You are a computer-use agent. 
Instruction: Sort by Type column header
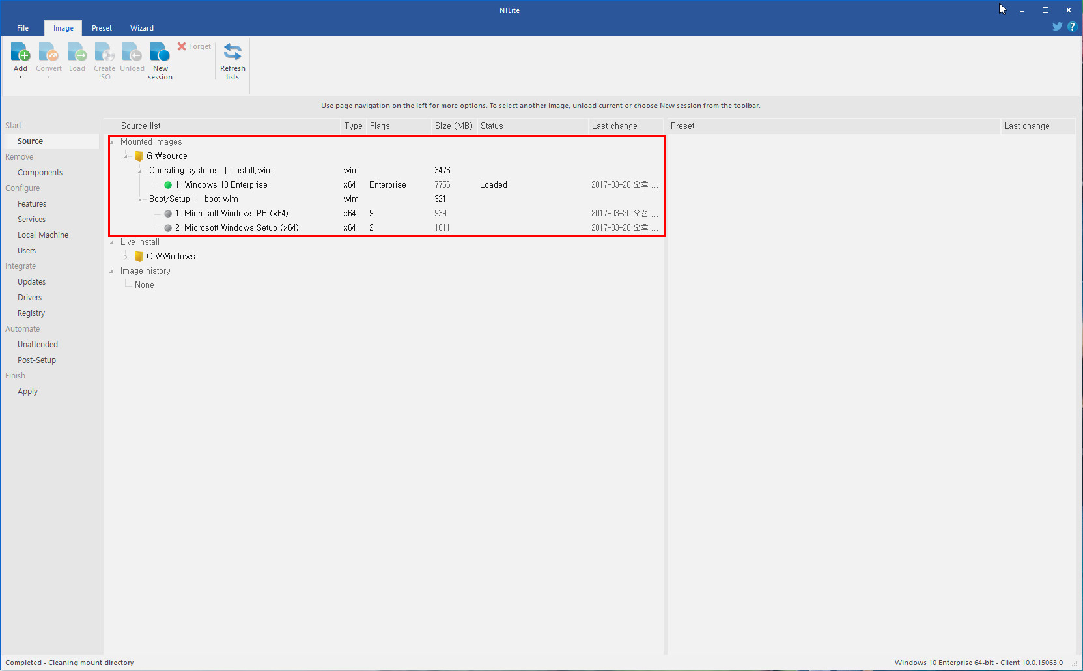point(354,126)
